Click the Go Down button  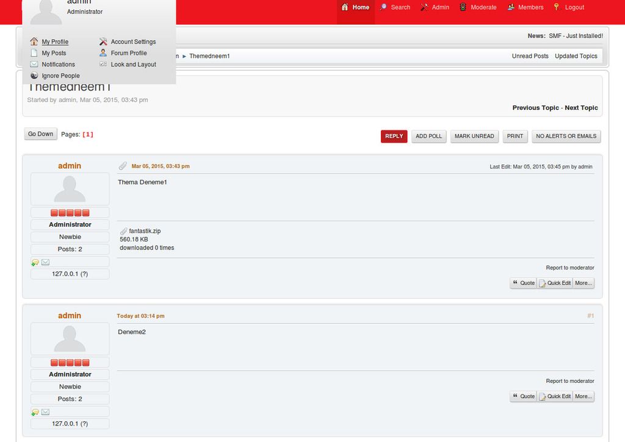coord(41,134)
